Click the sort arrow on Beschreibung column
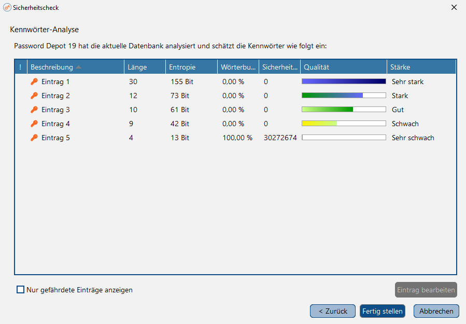 pyautogui.click(x=78, y=67)
